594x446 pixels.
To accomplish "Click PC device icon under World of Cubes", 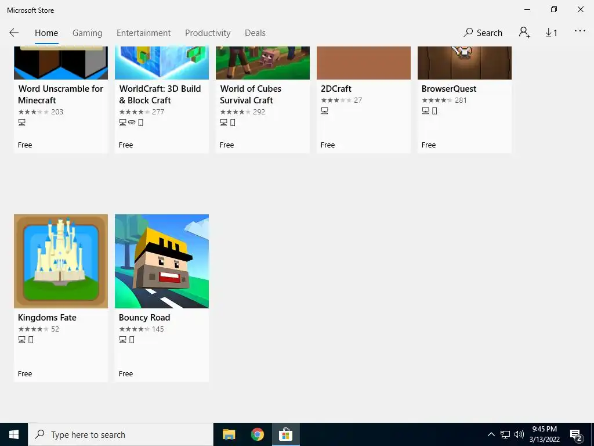I will (223, 123).
